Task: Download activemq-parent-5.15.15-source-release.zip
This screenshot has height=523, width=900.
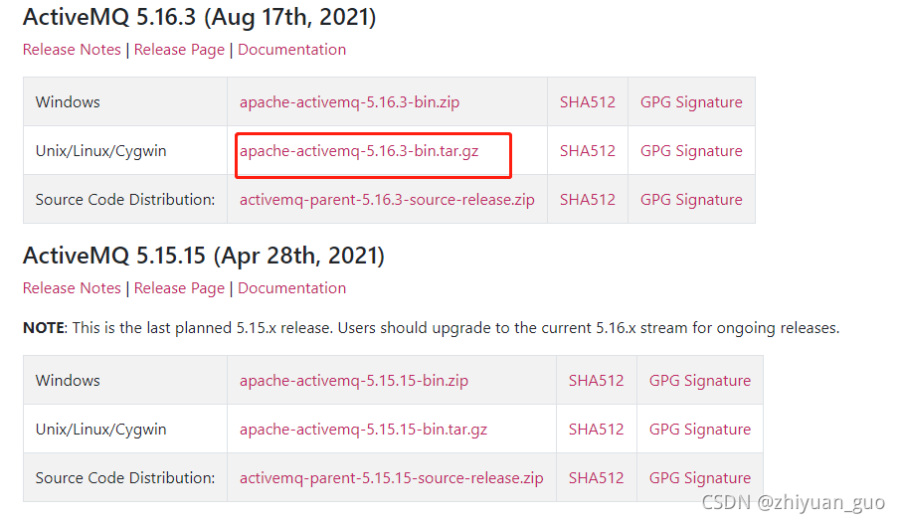Action: click(x=392, y=478)
